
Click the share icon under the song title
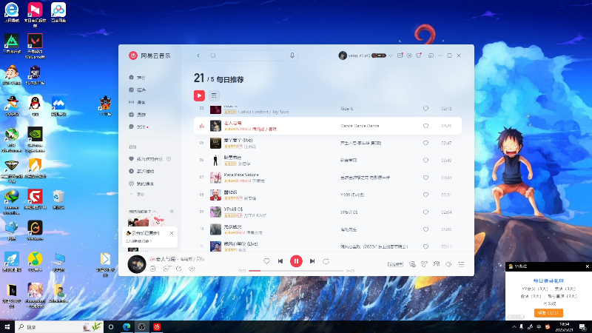tap(179, 269)
